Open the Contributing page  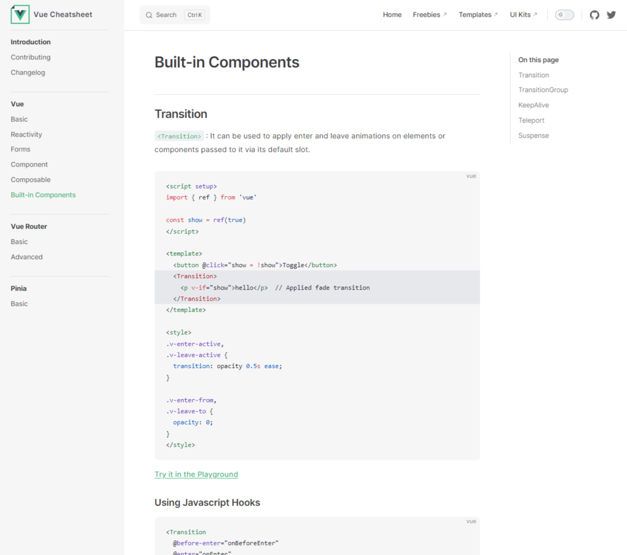click(x=30, y=57)
